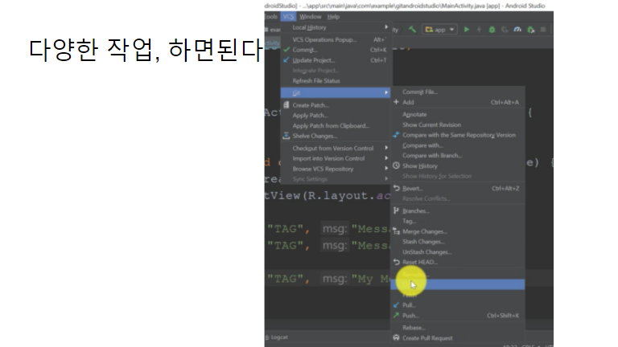This screenshot has width=618, height=347.
Task: Click the Run with Coverage icon
Action: pos(505,30)
